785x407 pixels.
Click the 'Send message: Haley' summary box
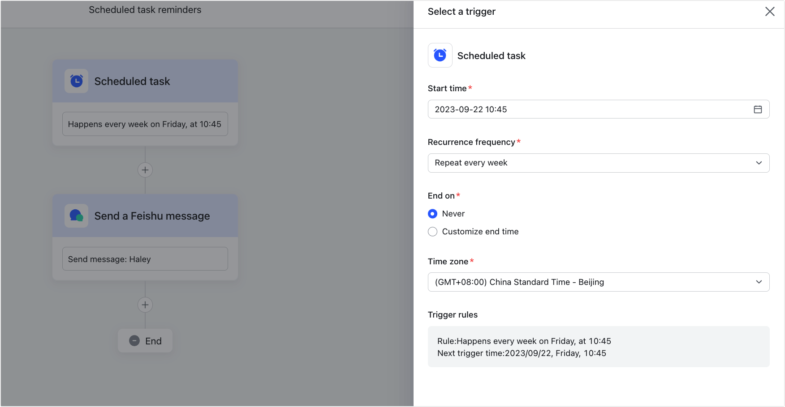click(x=145, y=259)
